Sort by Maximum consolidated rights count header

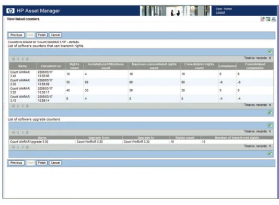coord(154,66)
